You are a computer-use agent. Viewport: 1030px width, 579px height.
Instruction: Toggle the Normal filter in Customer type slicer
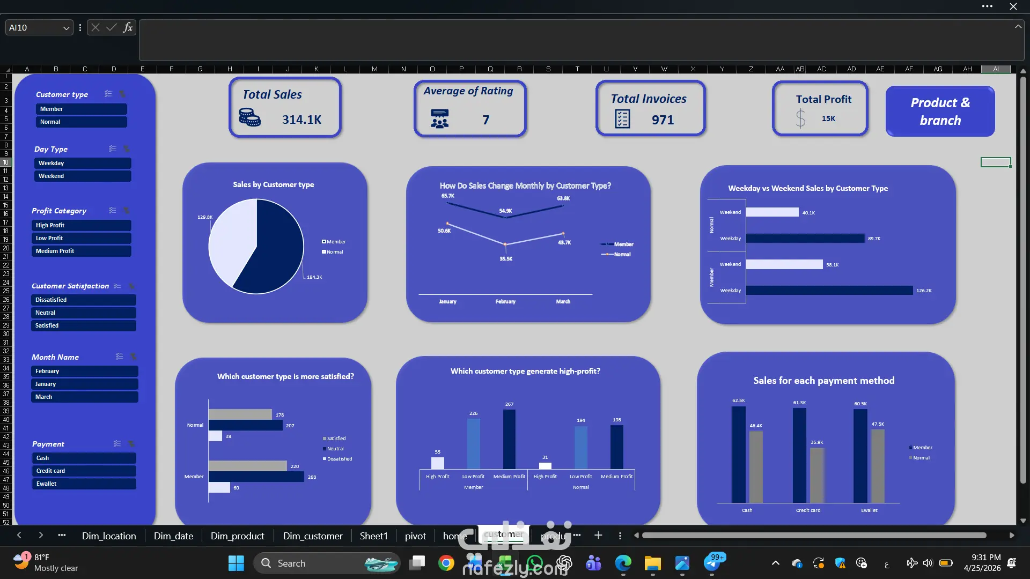pyautogui.click(x=82, y=122)
